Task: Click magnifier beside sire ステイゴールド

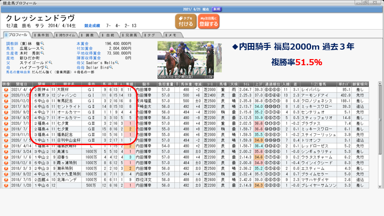Action: [51, 62]
